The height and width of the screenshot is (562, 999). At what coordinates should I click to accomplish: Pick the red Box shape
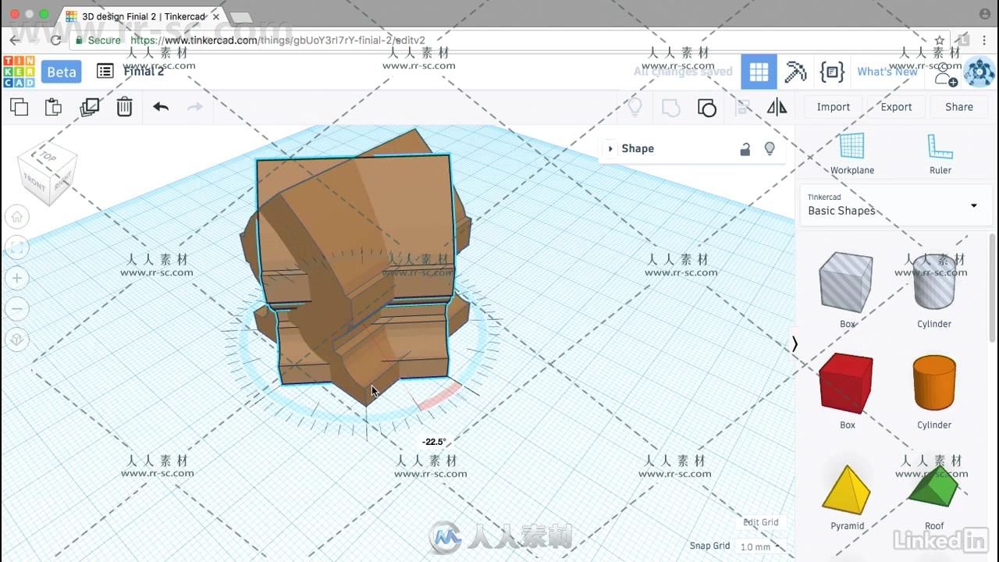(846, 382)
